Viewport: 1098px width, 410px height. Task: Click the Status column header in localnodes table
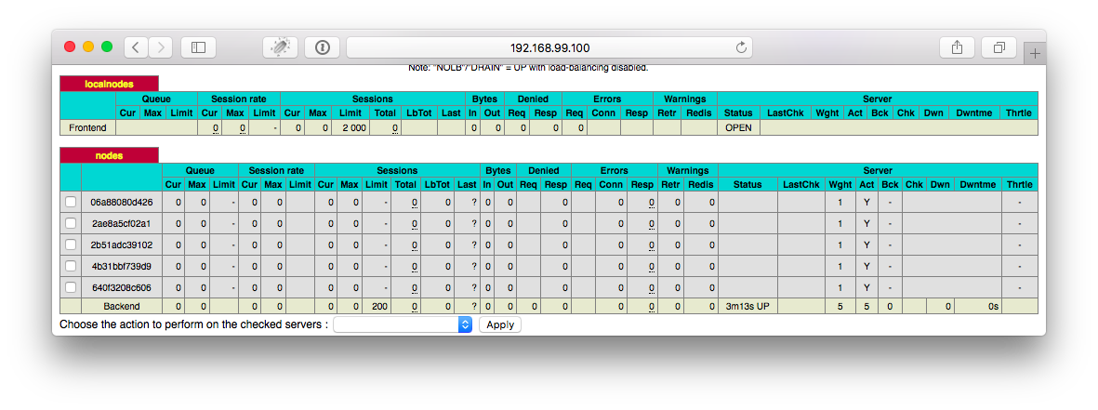tap(738, 112)
